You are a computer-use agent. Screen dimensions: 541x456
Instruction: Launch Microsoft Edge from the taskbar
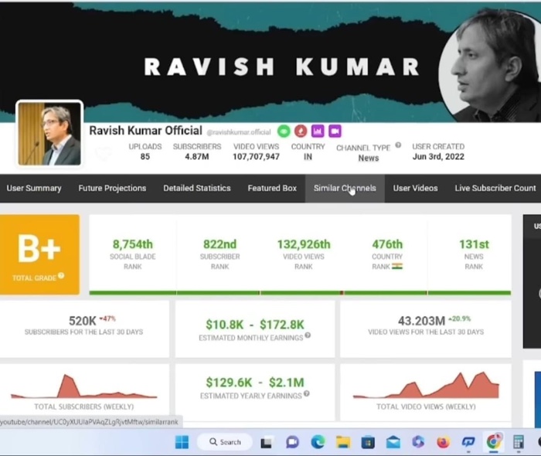318,442
